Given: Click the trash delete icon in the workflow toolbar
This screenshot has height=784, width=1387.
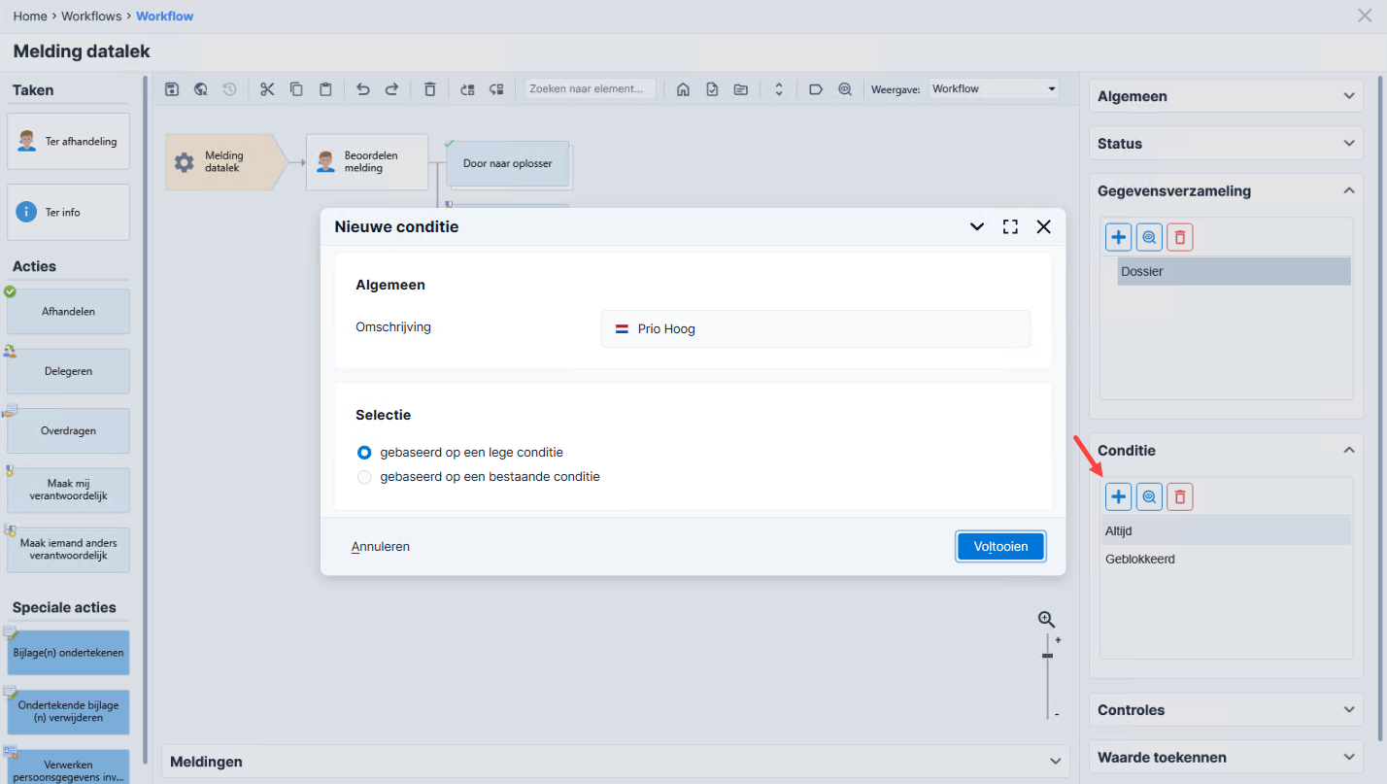Looking at the screenshot, I should point(429,88).
